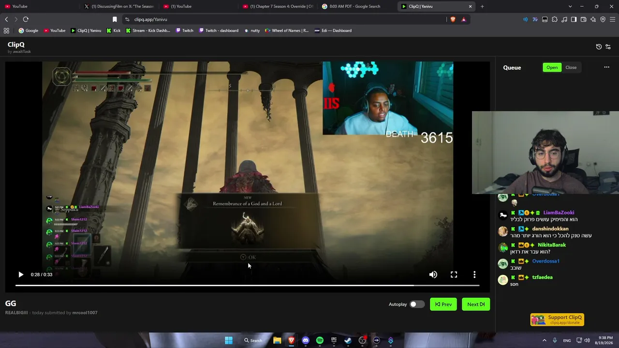Go to the previous clip with Prev
This screenshot has height=348, width=619.
pyautogui.click(x=443, y=304)
